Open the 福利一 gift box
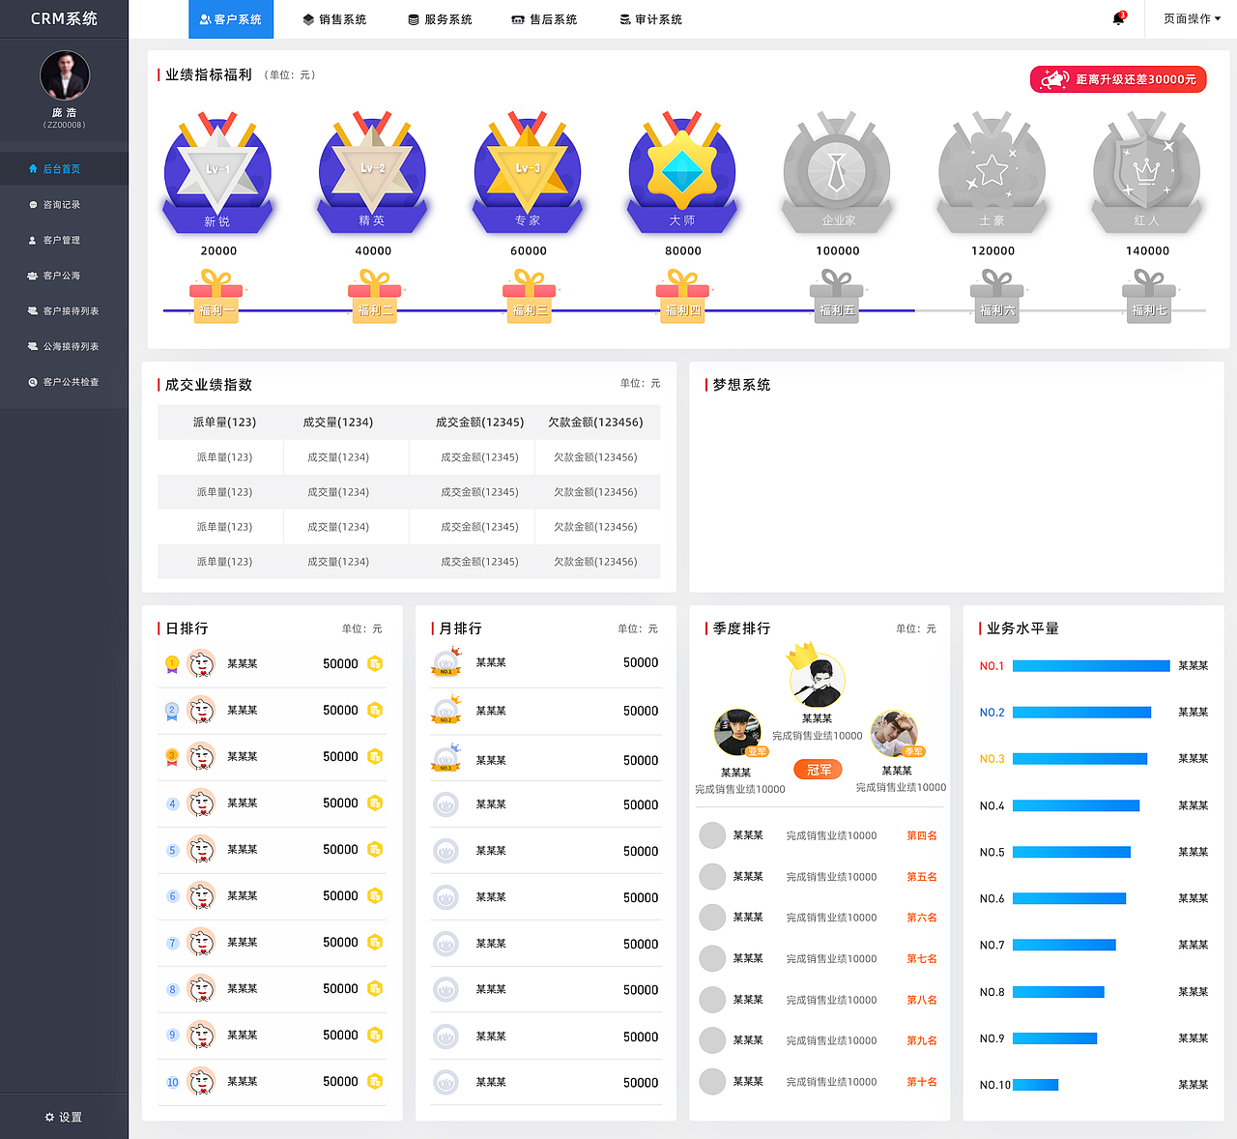The image size is (1237, 1139). [216, 298]
